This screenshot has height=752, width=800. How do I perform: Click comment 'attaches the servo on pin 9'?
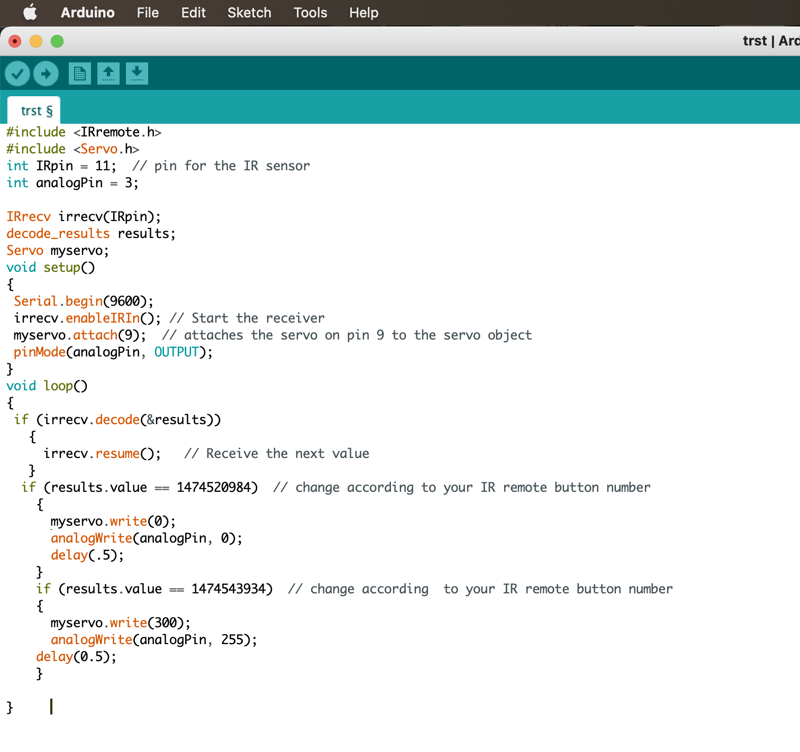click(284, 335)
